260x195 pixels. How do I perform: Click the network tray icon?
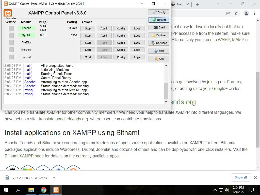pyautogui.click(x=221, y=190)
